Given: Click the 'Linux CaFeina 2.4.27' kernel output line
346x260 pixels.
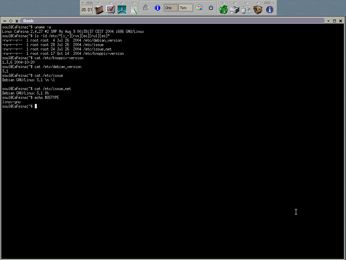Looking at the screenshot, I should 73,31.
